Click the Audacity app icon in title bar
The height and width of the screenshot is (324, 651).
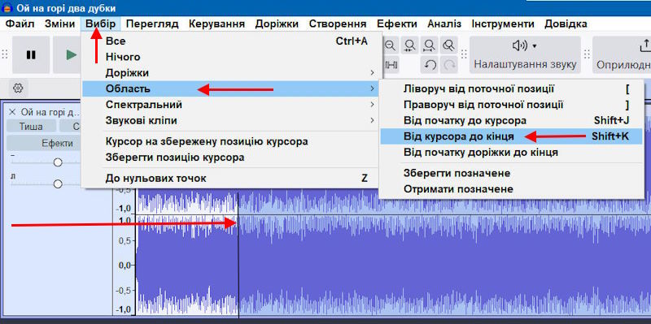7,7
